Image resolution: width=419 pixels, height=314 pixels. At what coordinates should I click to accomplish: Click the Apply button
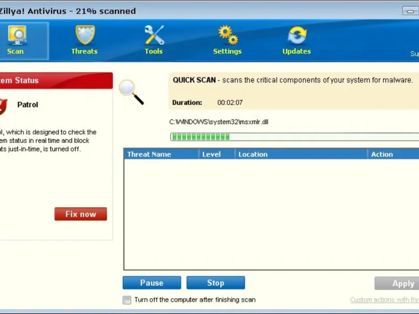click(397, 283)
